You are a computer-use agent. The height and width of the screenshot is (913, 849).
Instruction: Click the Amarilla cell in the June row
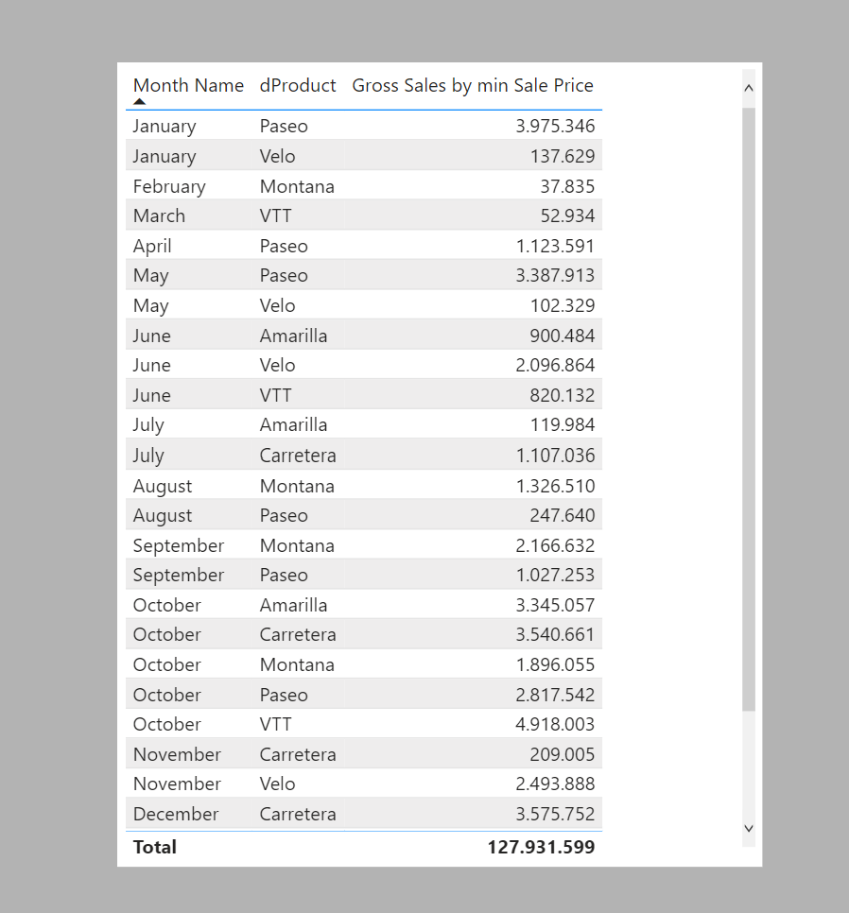click(293, 336)
